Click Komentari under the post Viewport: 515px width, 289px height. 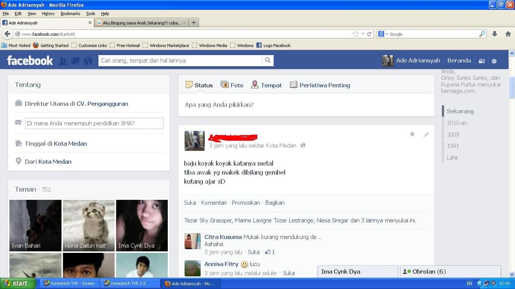tap(214, 203)
